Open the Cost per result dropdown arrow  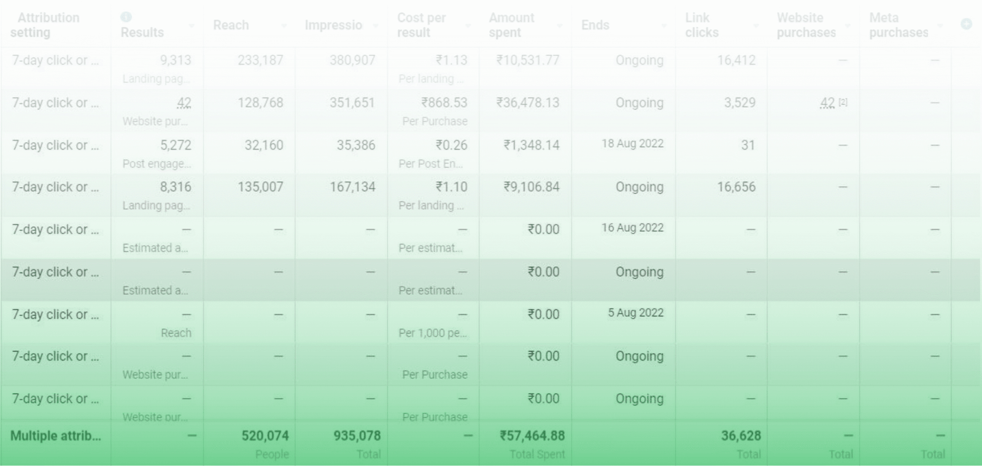point(468,26)
